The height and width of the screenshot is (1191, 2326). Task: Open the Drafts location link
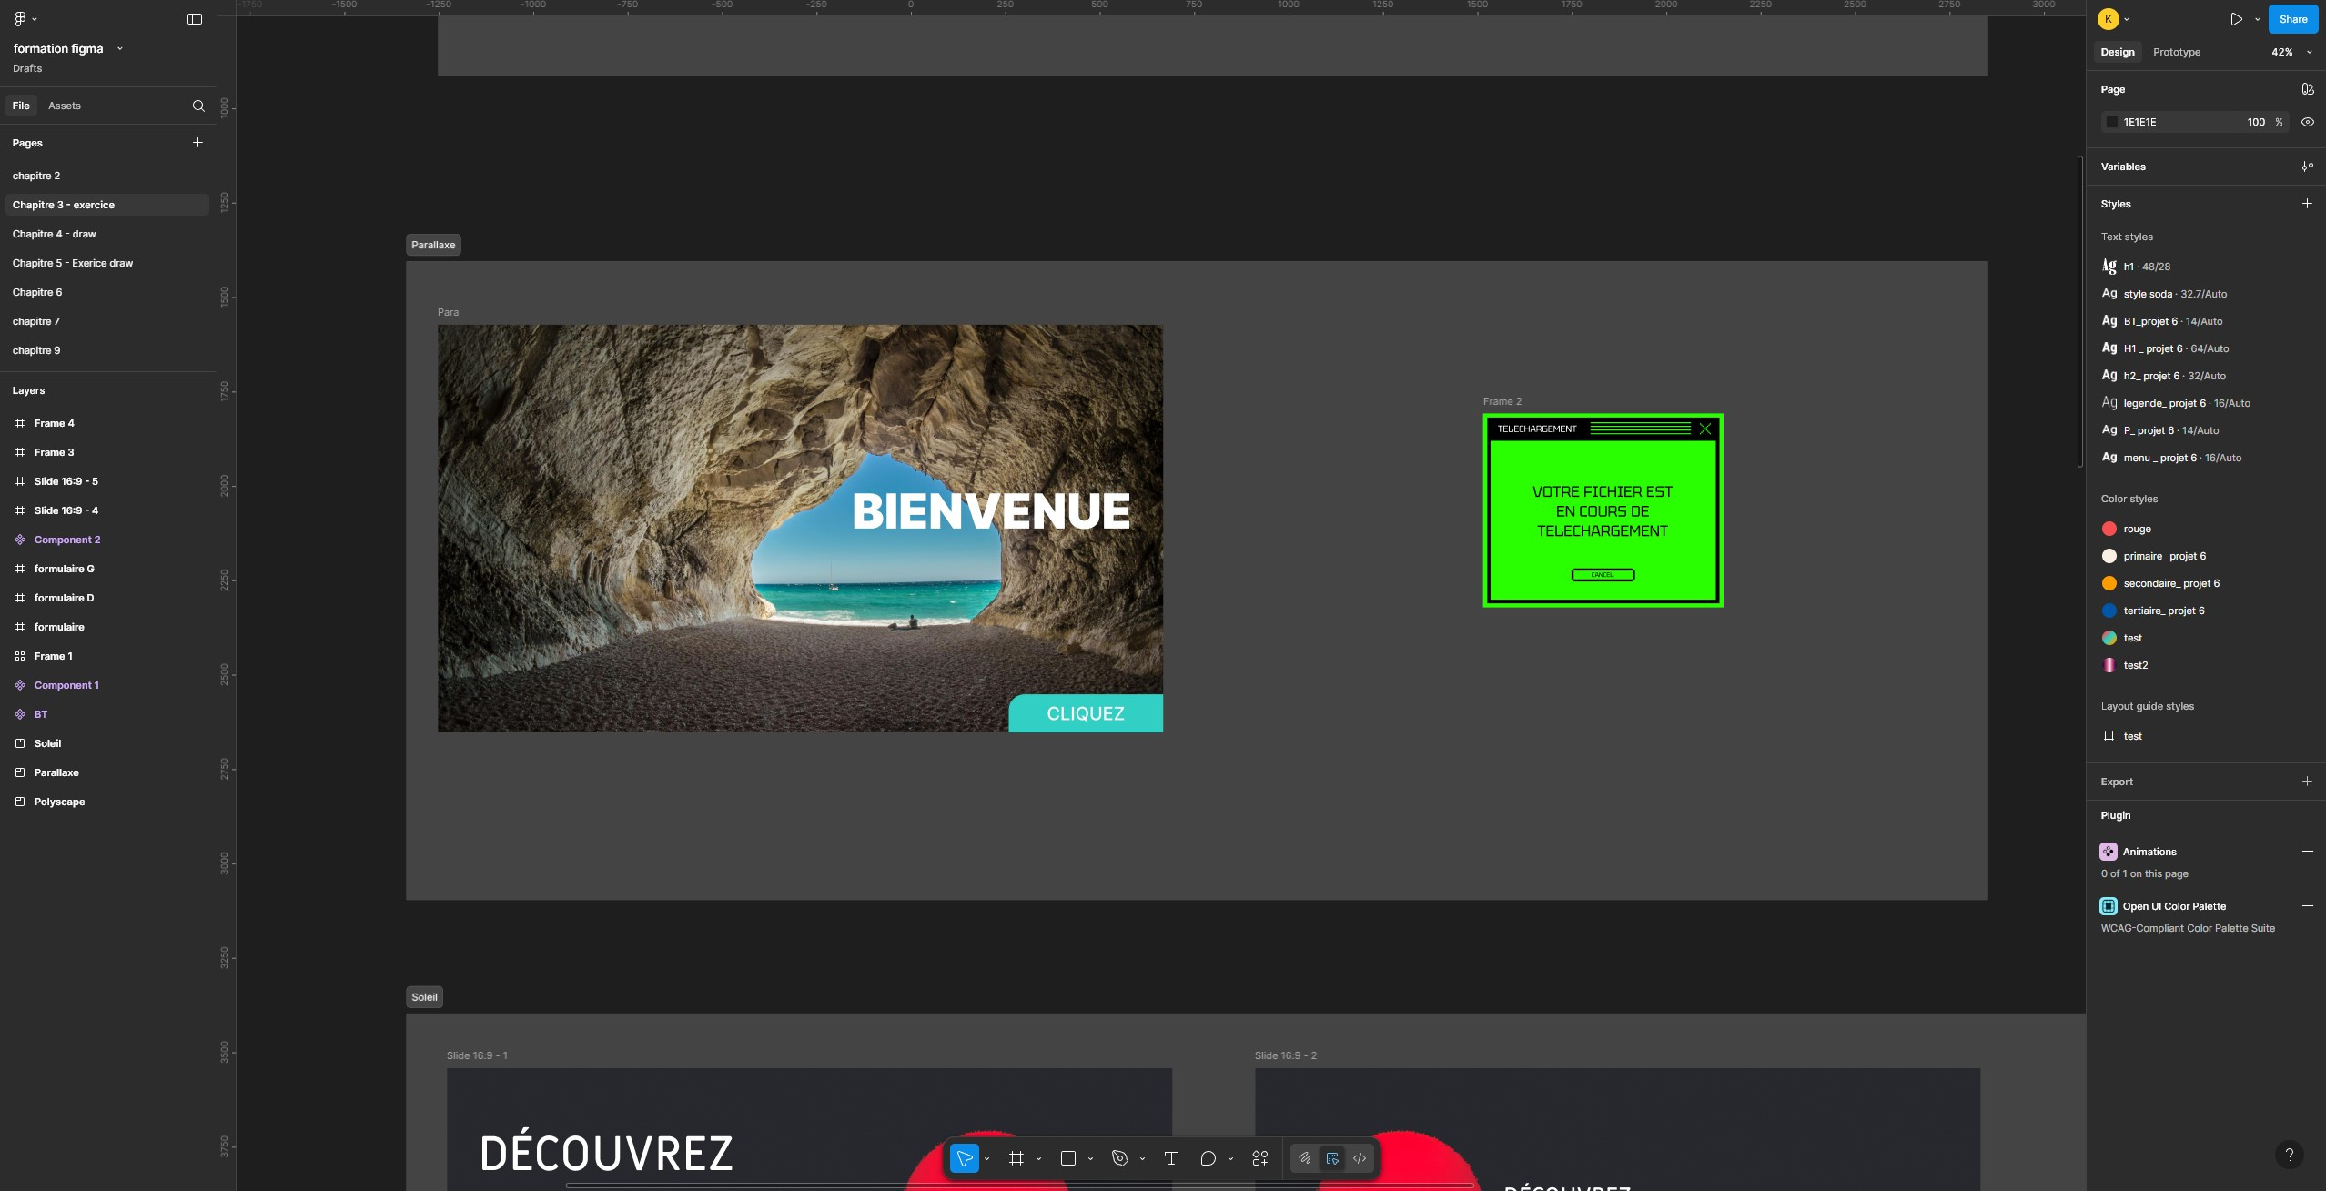click(27, 68)
